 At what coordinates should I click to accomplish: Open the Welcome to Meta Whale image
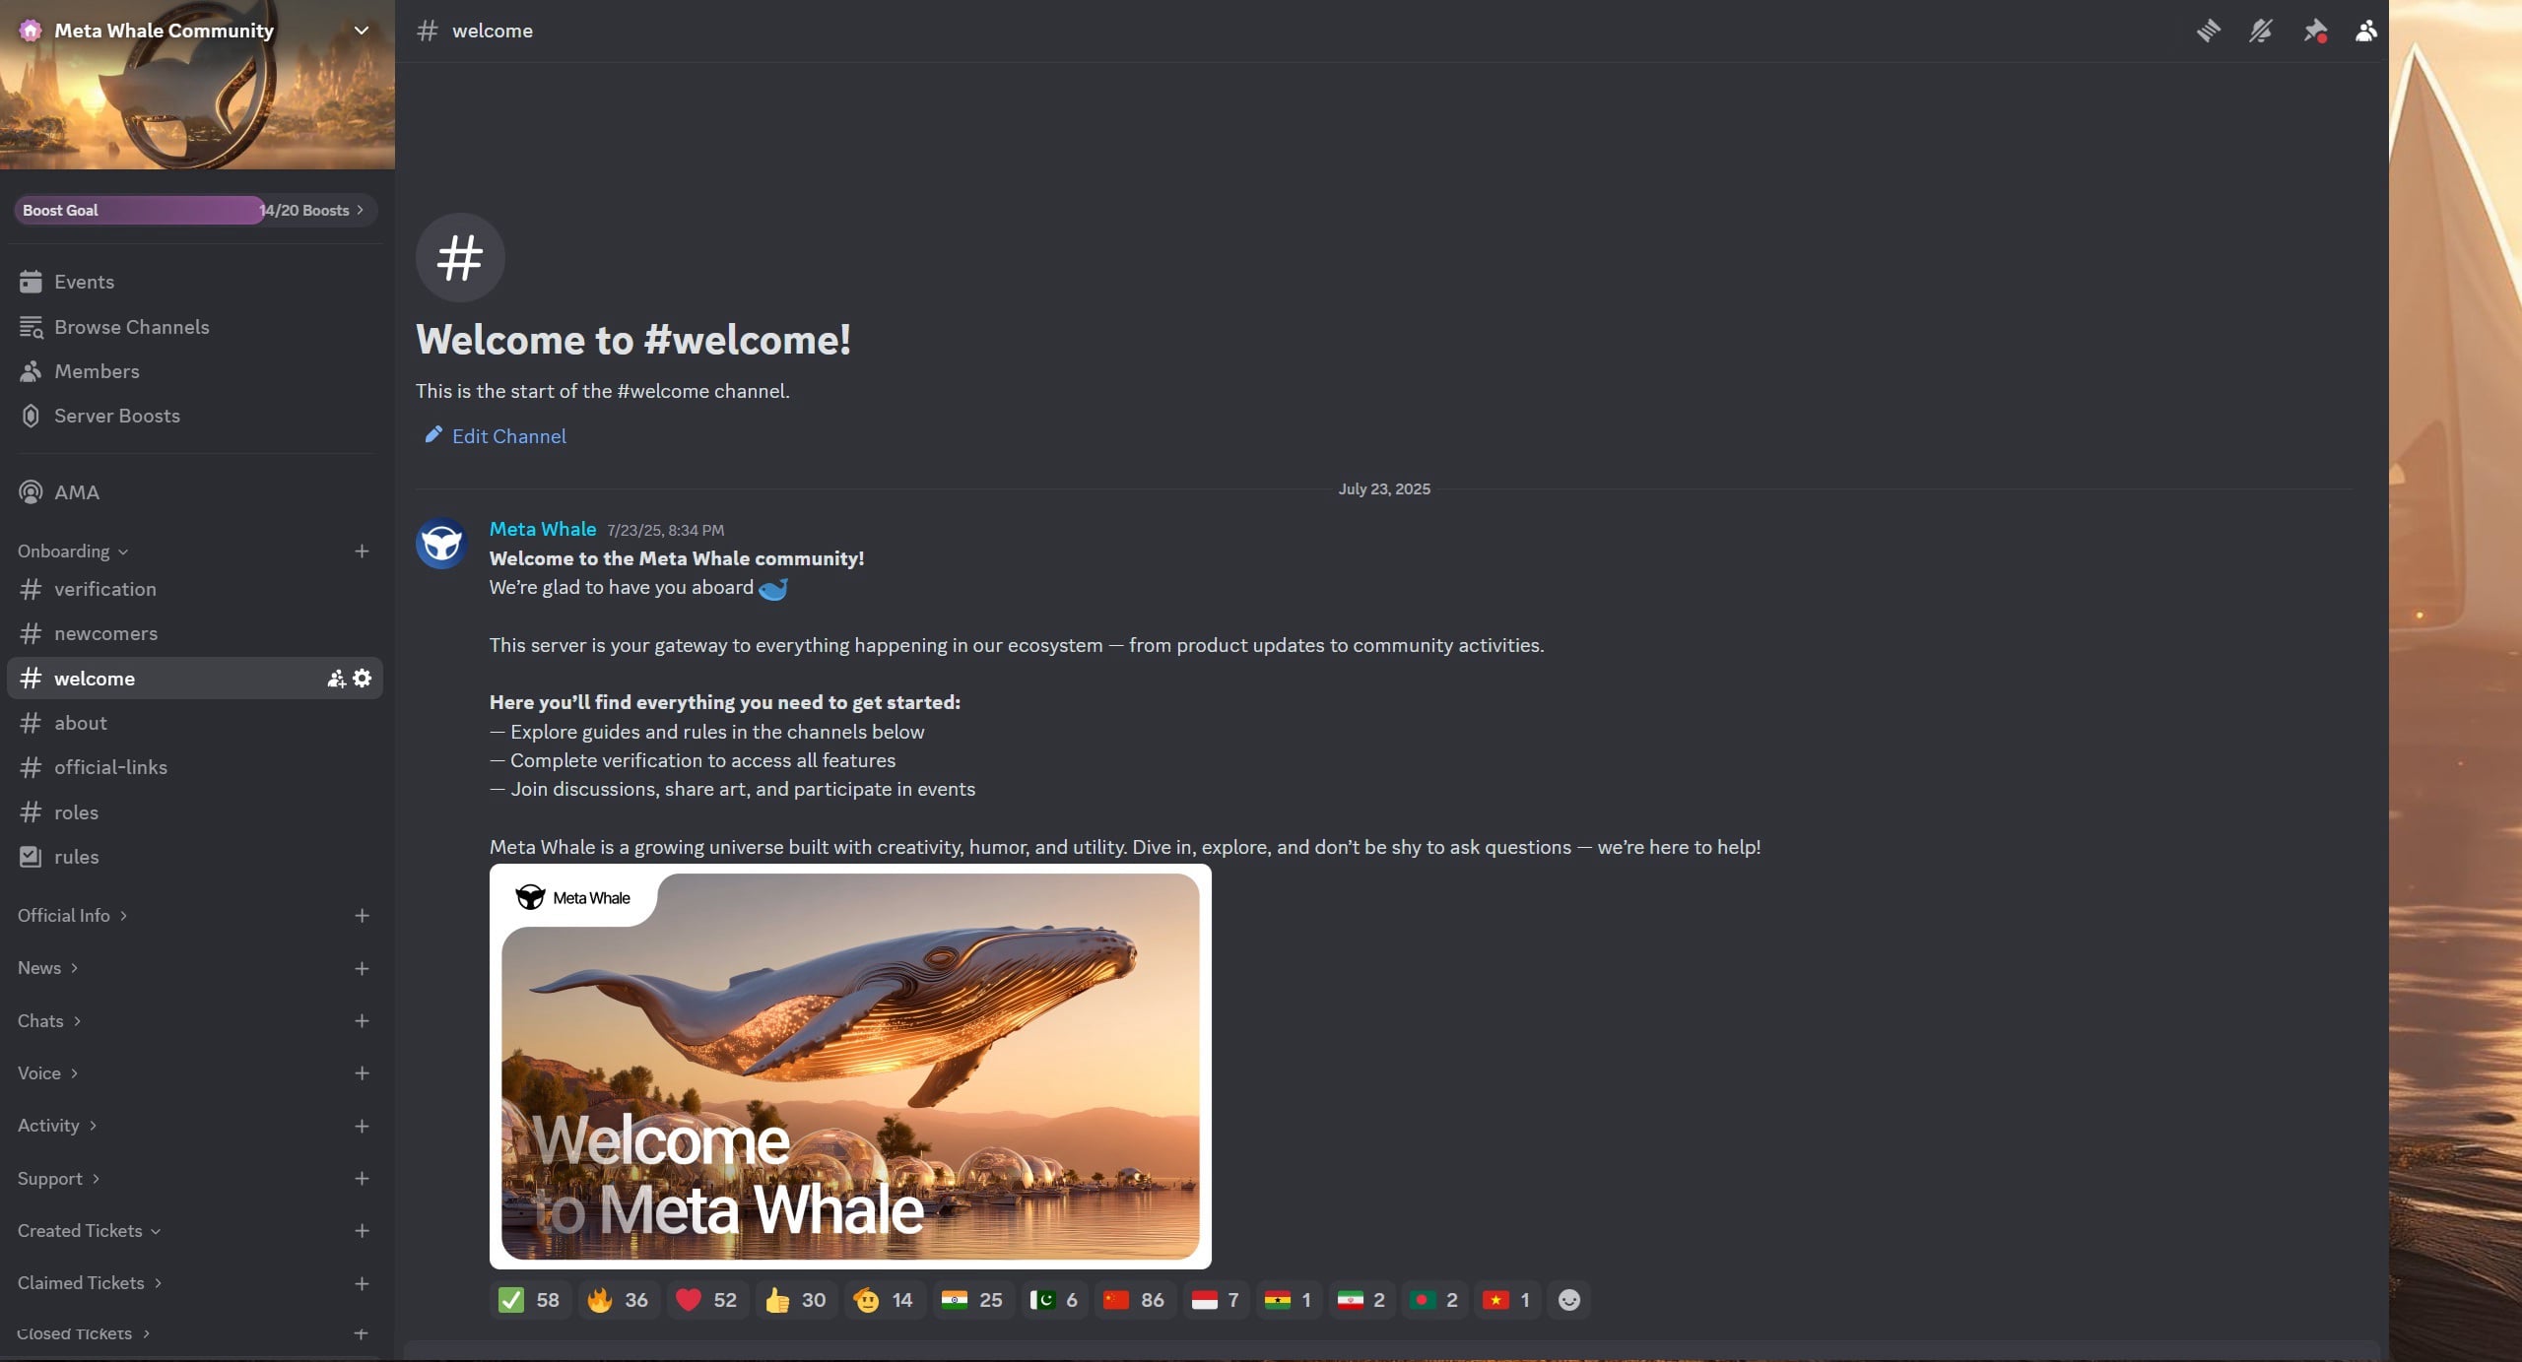[x=850, y=1066]
